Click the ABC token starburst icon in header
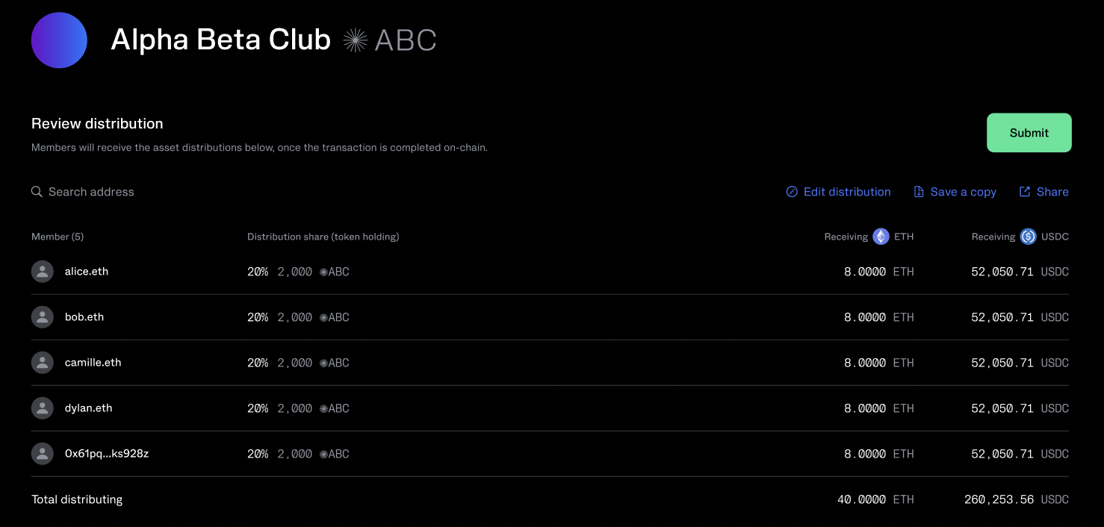The height and width of the screenshot is (527, 1104). coord(355,40)
